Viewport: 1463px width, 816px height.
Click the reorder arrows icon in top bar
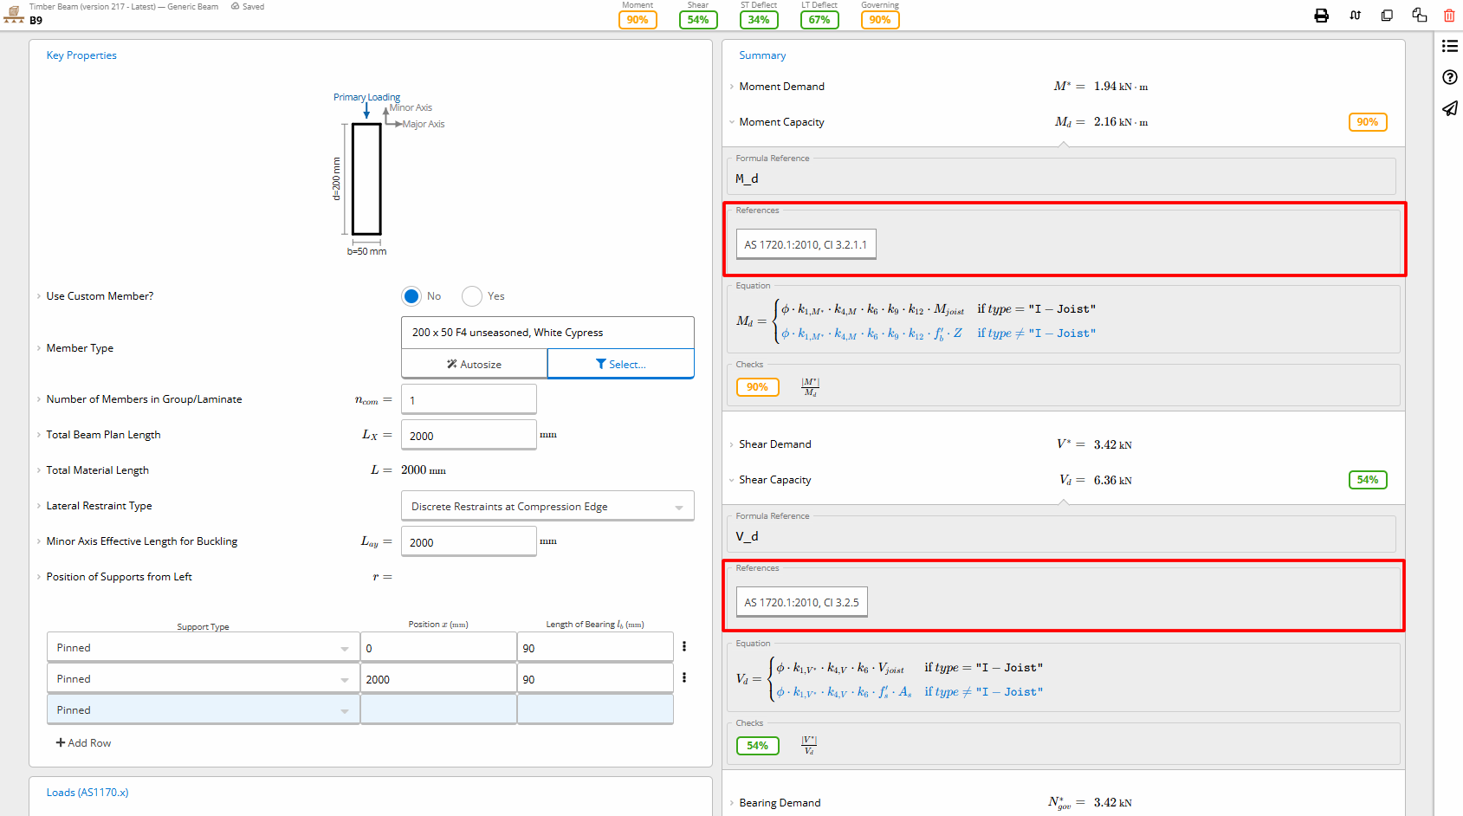(1355, 16)
